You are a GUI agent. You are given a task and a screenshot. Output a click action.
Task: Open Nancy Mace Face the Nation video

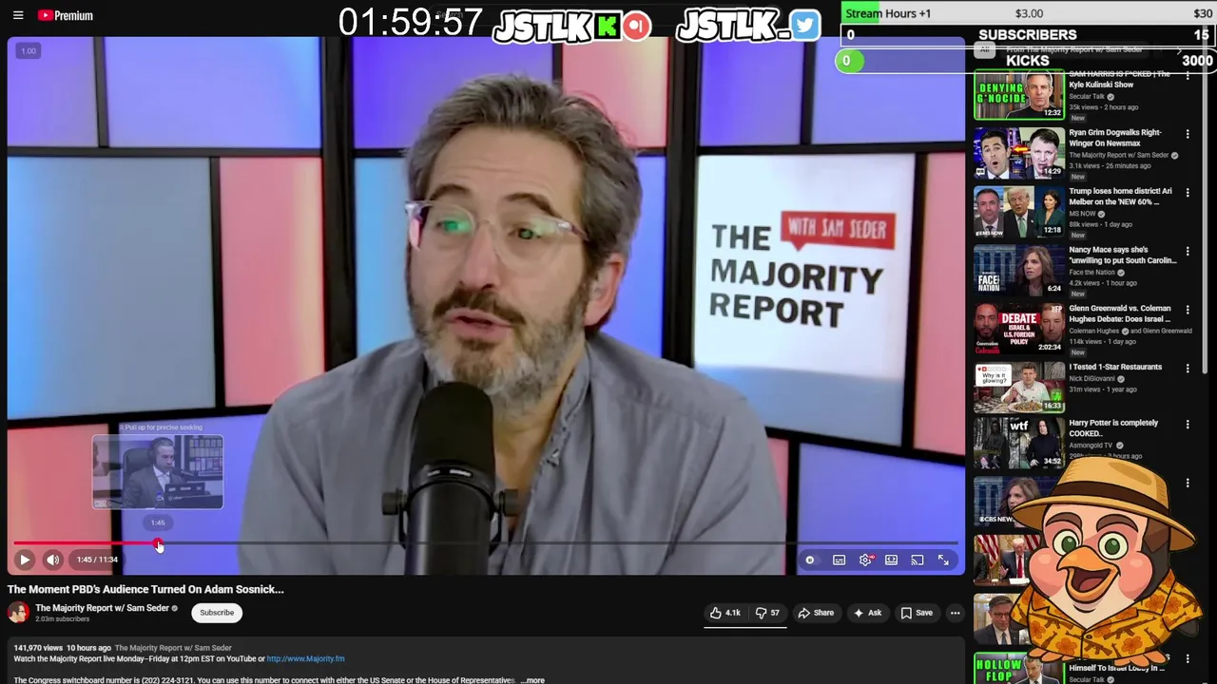[x=1018, y=270]
